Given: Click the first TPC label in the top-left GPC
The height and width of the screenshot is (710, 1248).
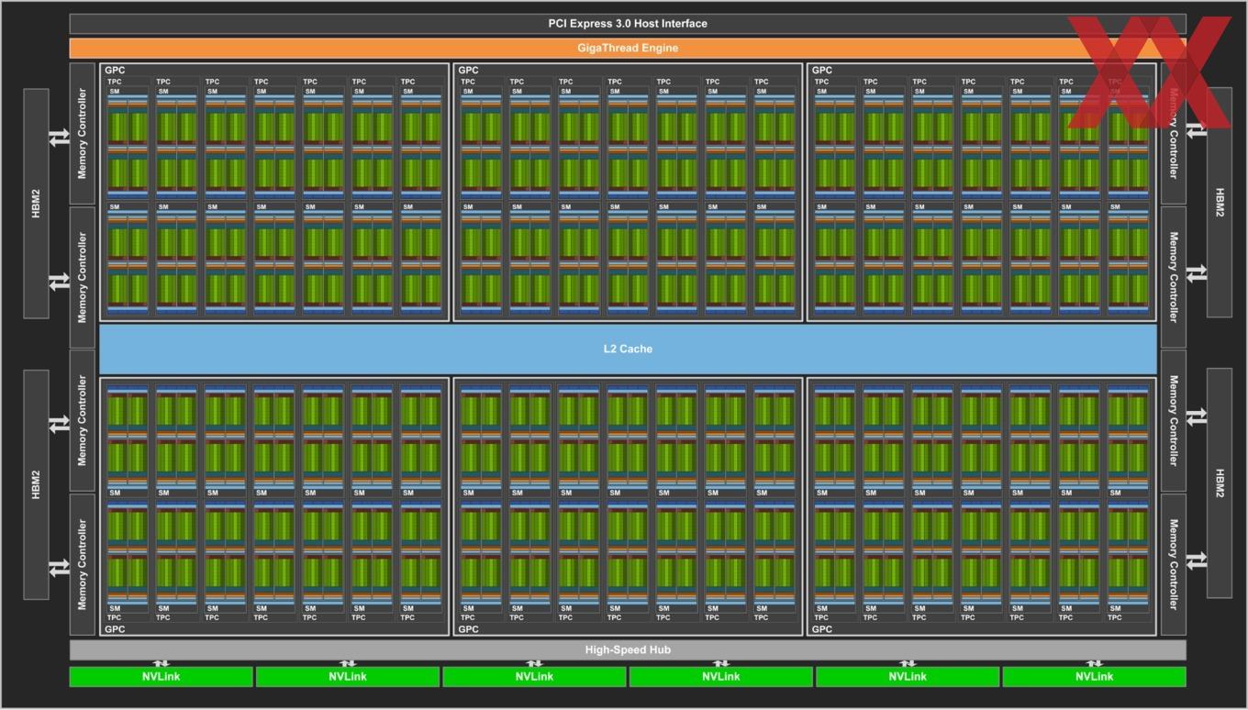Looking at the screenshot, I should coord(114,82).
